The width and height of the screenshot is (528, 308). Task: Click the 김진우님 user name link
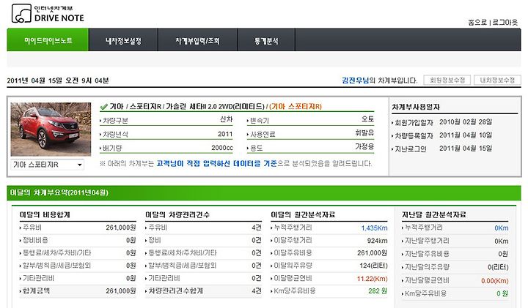tap(355, 80)
